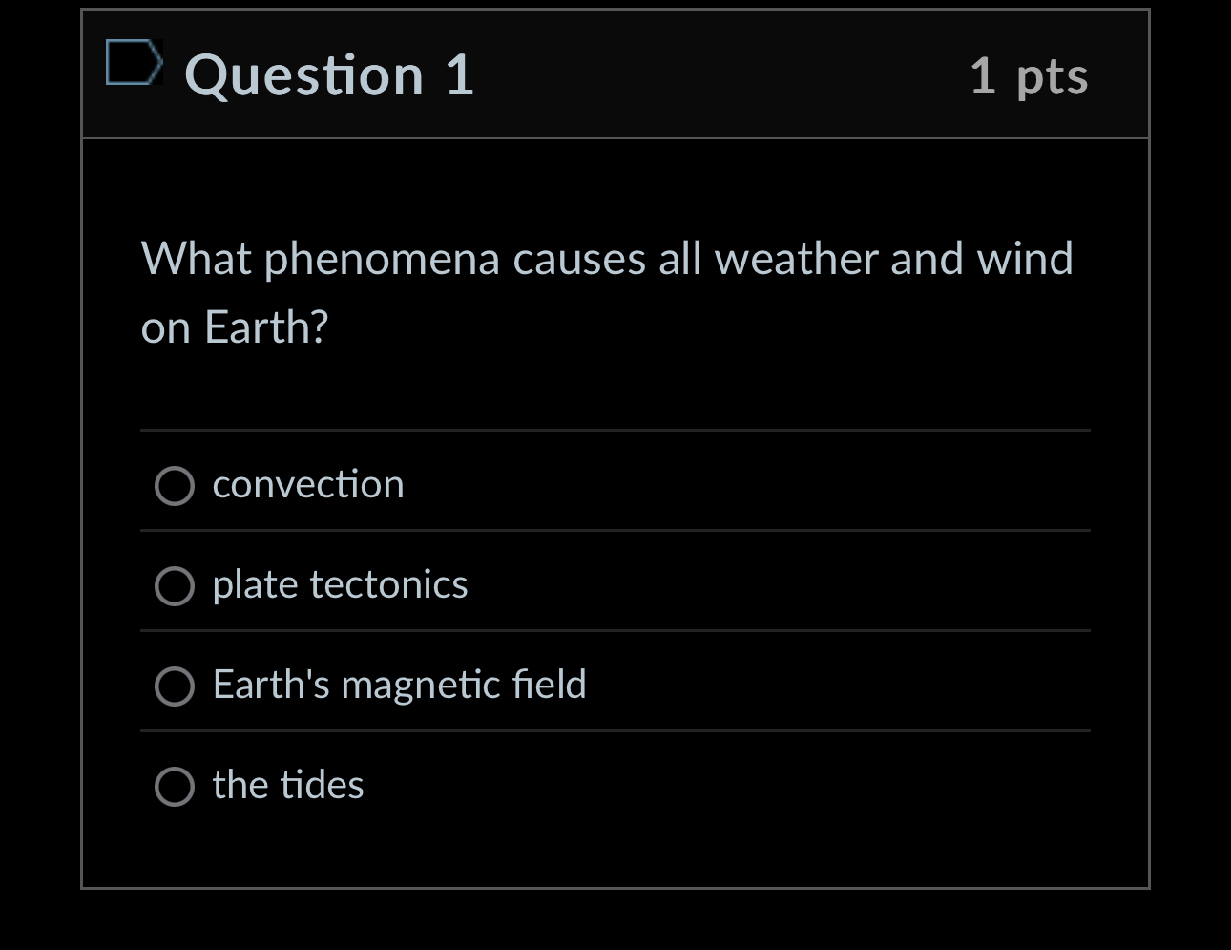Screen dimensions: 1231x950
Task: Click the convection answer label text
Action: 308,484
